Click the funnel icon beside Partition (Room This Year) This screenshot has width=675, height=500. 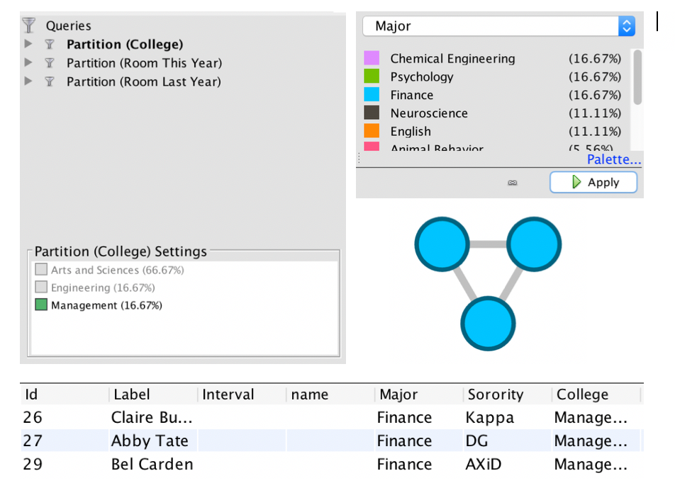point(50,62)
